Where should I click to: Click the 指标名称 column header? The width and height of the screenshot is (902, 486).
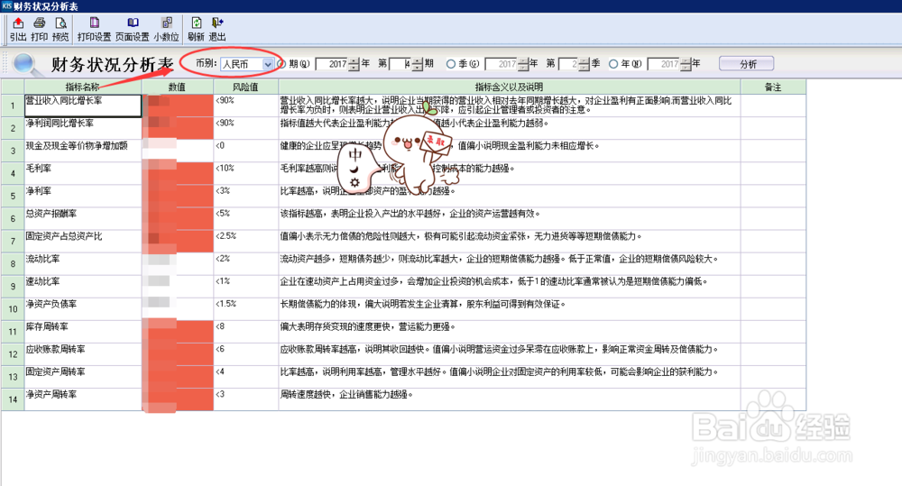pos(83,87)
